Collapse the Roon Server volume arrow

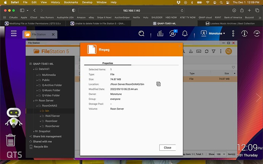click(34, 101)
